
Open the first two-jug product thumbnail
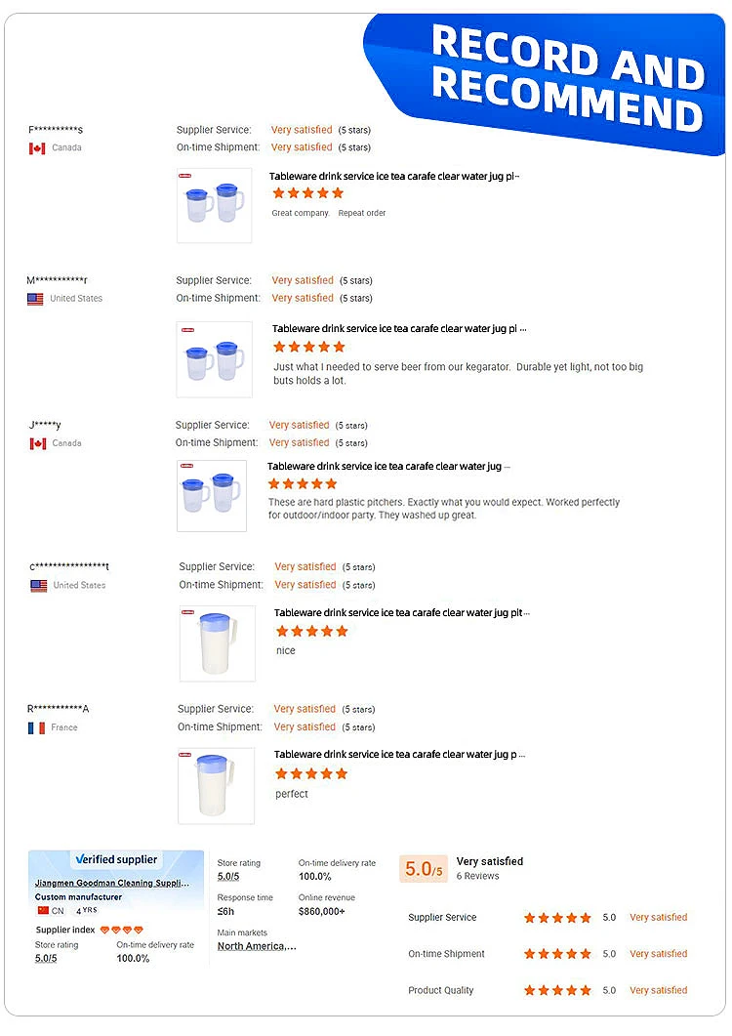pos(214,206)
